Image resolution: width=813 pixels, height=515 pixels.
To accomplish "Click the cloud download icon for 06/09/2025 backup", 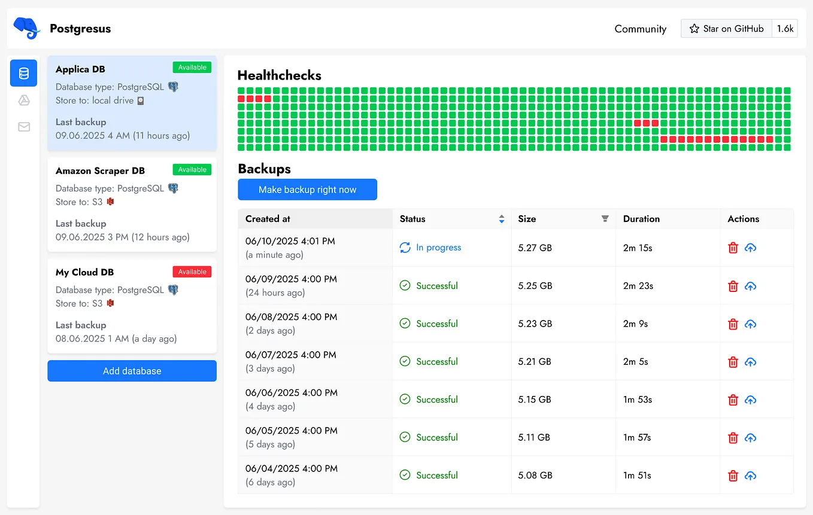I will click(750, 286).
